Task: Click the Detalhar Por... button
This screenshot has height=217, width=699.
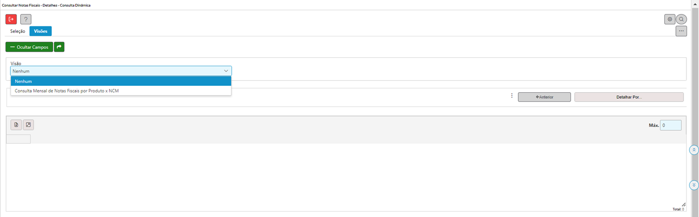Action: click(x=629, y=97)
